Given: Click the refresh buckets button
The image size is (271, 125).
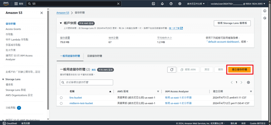Looking at the screenshot, I should click(x=172, y=70).
